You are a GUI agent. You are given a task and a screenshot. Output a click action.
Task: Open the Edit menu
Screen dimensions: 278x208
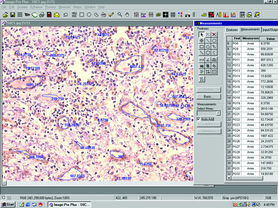[x=12, y=7]
